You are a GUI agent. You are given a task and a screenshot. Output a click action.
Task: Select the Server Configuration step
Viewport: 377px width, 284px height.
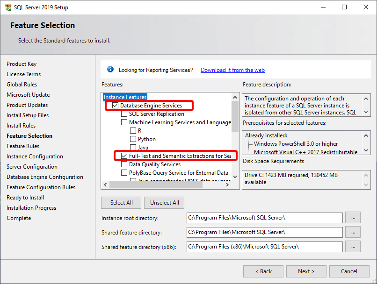pyautogui.click(x=32, y=167)
